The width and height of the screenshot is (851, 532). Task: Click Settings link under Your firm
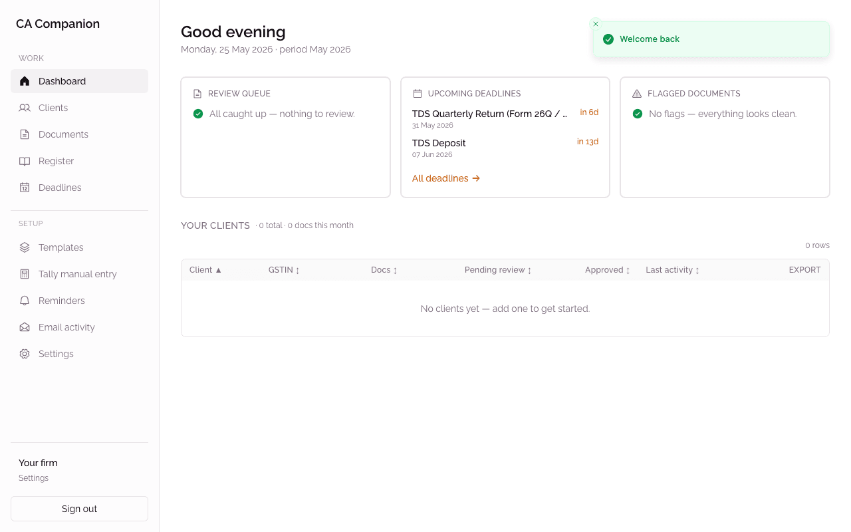point(33,478)
